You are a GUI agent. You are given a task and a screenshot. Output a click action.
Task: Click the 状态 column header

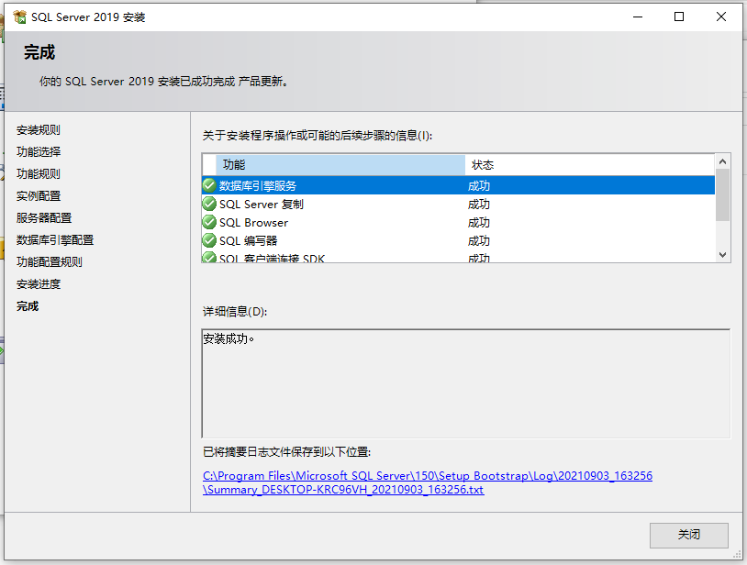tap(590, 165)
